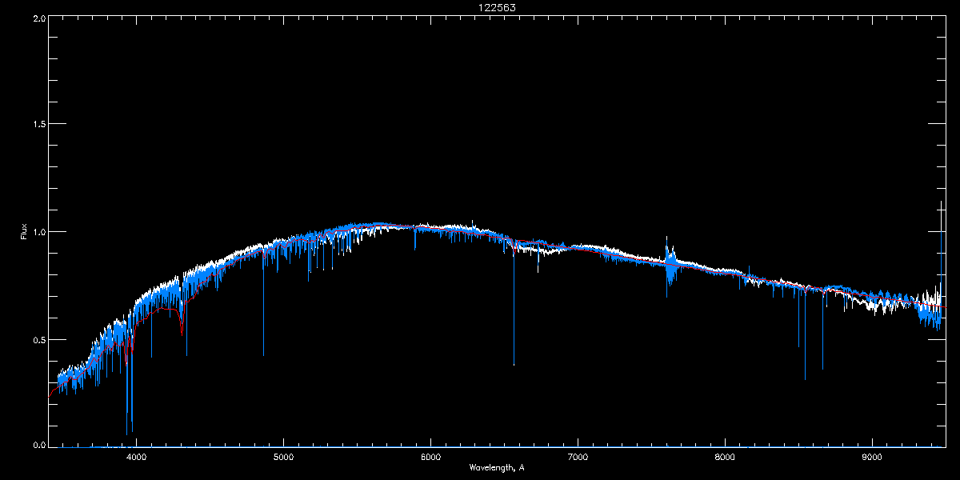The image size is (960, 480).
Task: Select the 8000 wavelength tick label
Action: click(x=725, y=457)
